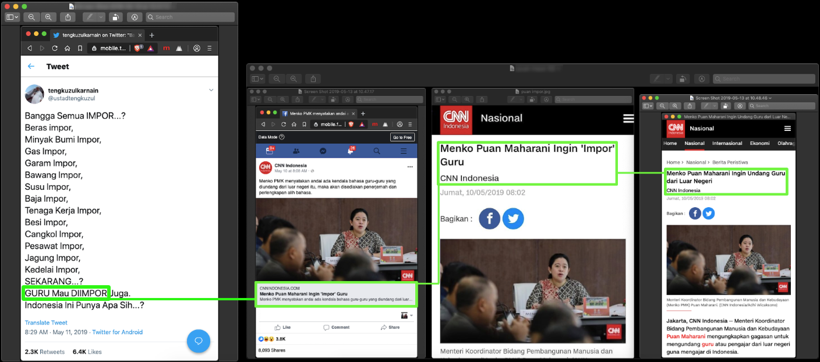Open profile picture dropdown under Facebook post link

[406, 315]
